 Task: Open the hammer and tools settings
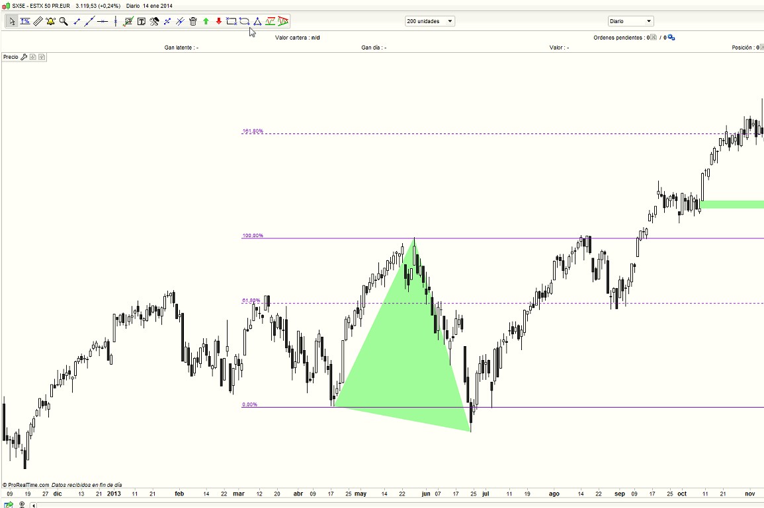pos(154,21)
